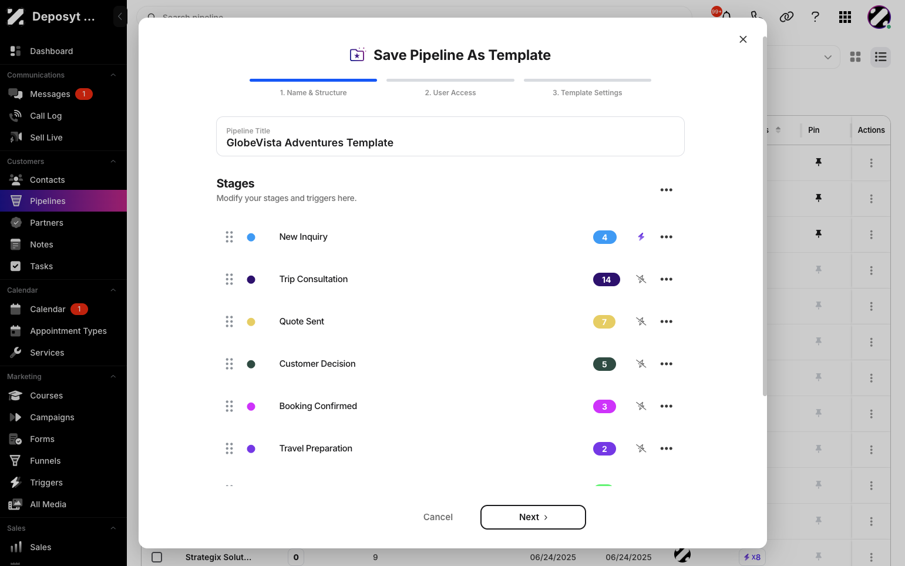Viewport: 905px width, 566px height.
Task: Click the link icon in the header
Action: (x=786, y=17)
